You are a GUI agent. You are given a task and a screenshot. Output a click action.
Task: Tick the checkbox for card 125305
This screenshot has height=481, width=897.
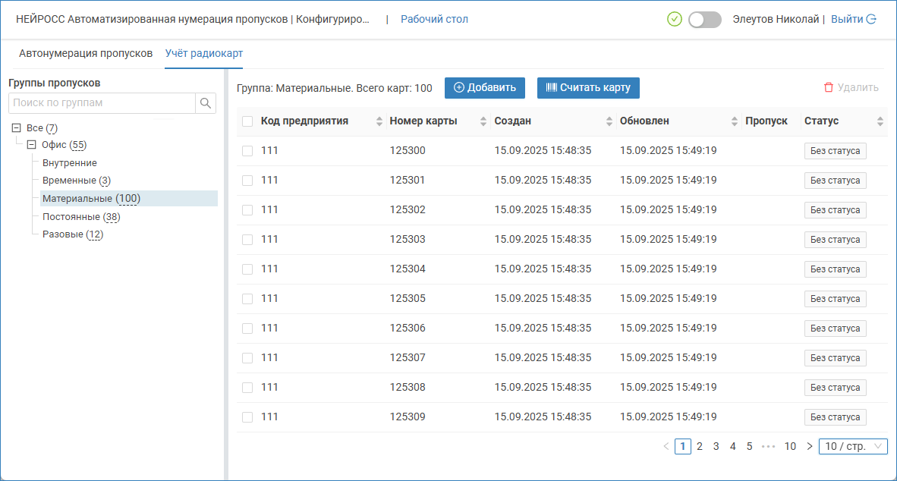point(247,299)
